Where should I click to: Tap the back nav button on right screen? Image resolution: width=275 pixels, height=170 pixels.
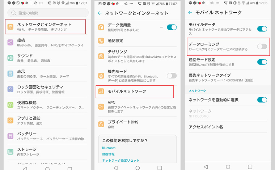coord(206,167)
